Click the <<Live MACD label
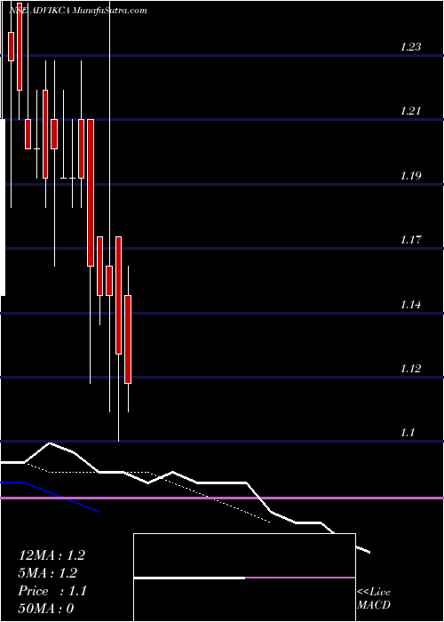The image size is (444, 622). 374,599
